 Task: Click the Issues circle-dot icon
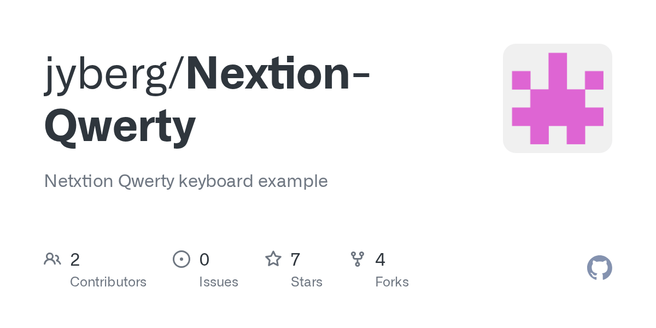click(x=181, y=259)
